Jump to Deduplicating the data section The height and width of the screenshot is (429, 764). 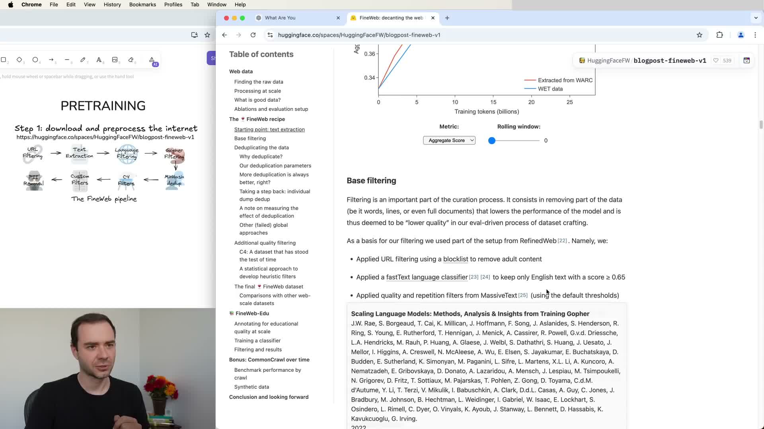(261, 147)
